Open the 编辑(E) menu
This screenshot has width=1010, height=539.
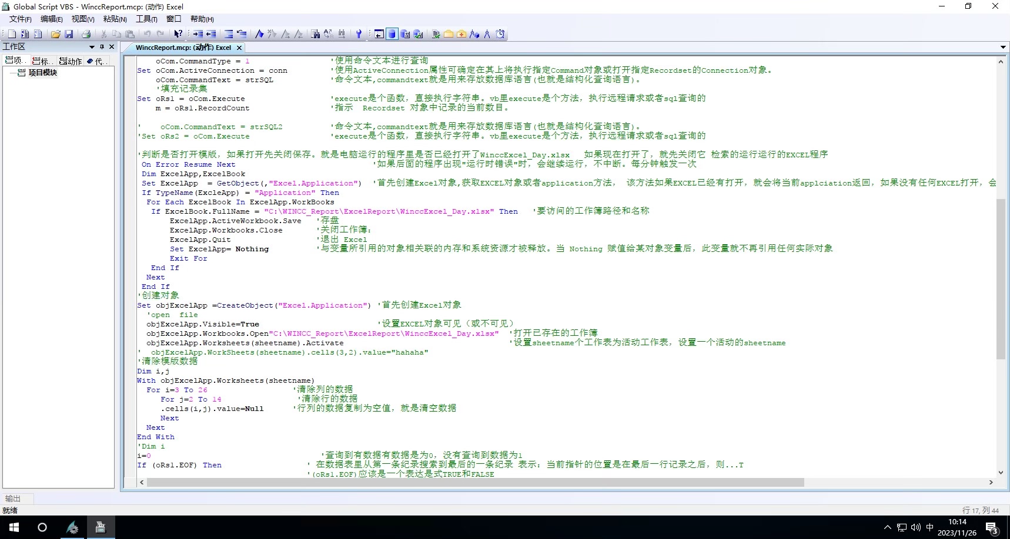[x=51, y=19]
